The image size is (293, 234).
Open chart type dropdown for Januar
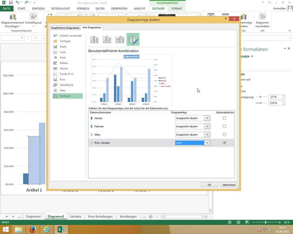[207, 118]
